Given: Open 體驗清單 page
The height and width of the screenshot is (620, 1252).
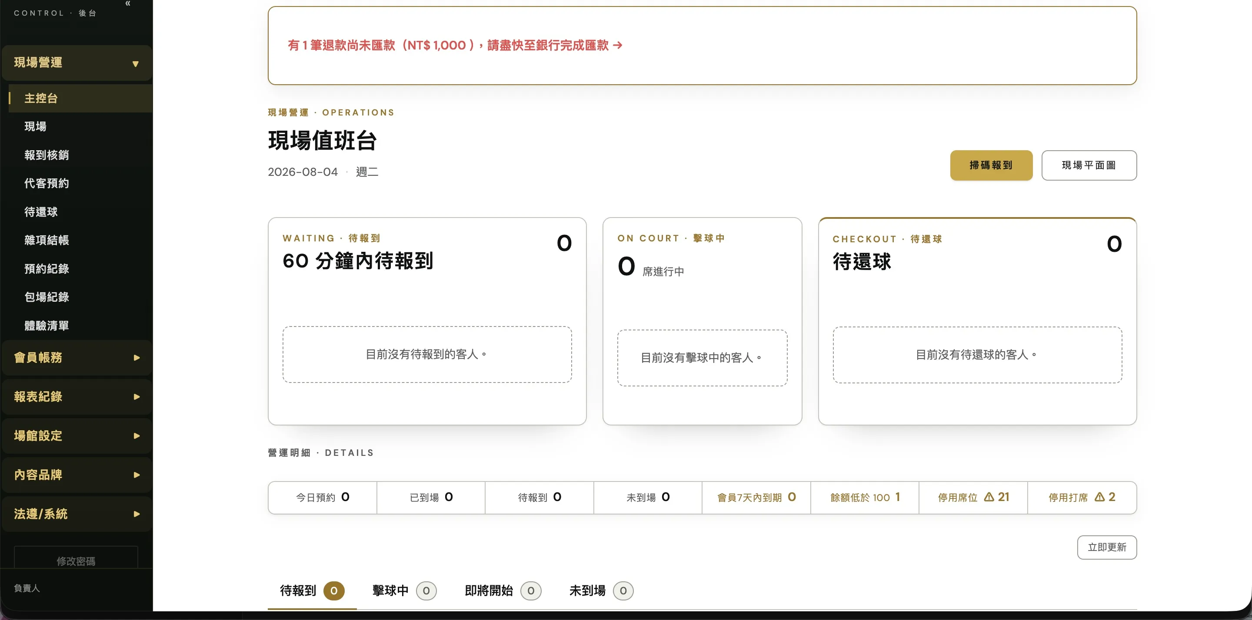Looking at the screenshot, I should 81,326.
